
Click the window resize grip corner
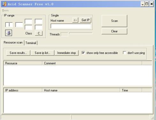(x=152, y=118)
